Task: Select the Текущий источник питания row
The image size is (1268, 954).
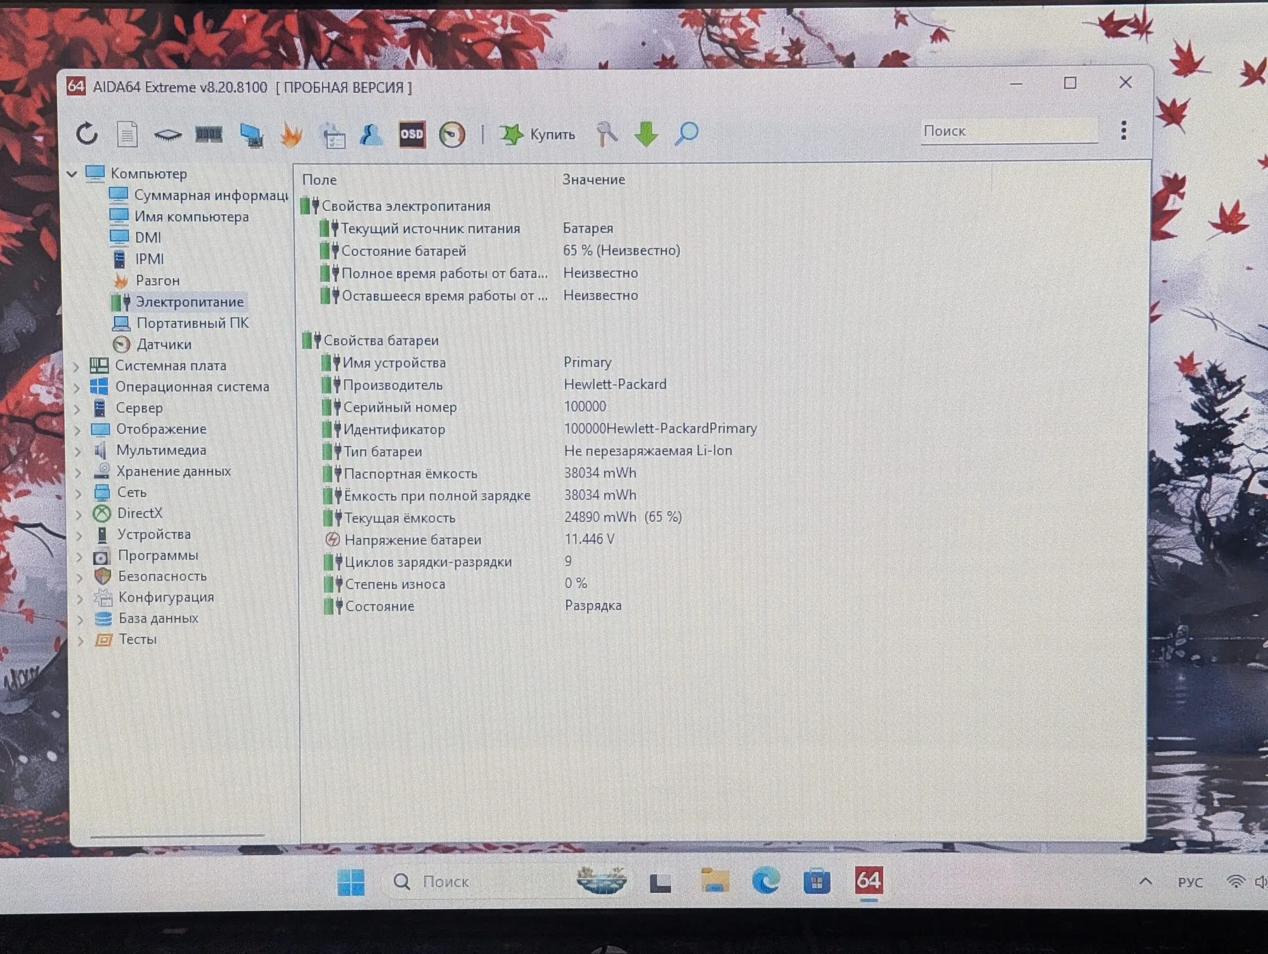Action: [x=467, y=228]
